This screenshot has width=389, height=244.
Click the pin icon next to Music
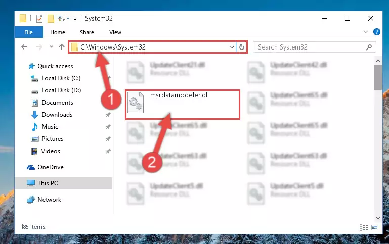(108, 127)
